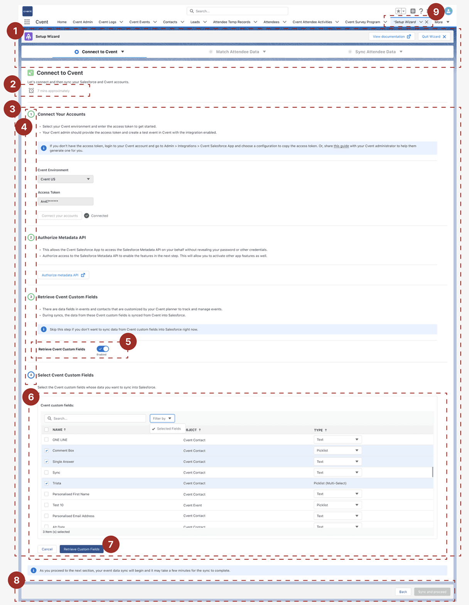Click the Retrieve Custom Fields button

[x=81, y=549]
